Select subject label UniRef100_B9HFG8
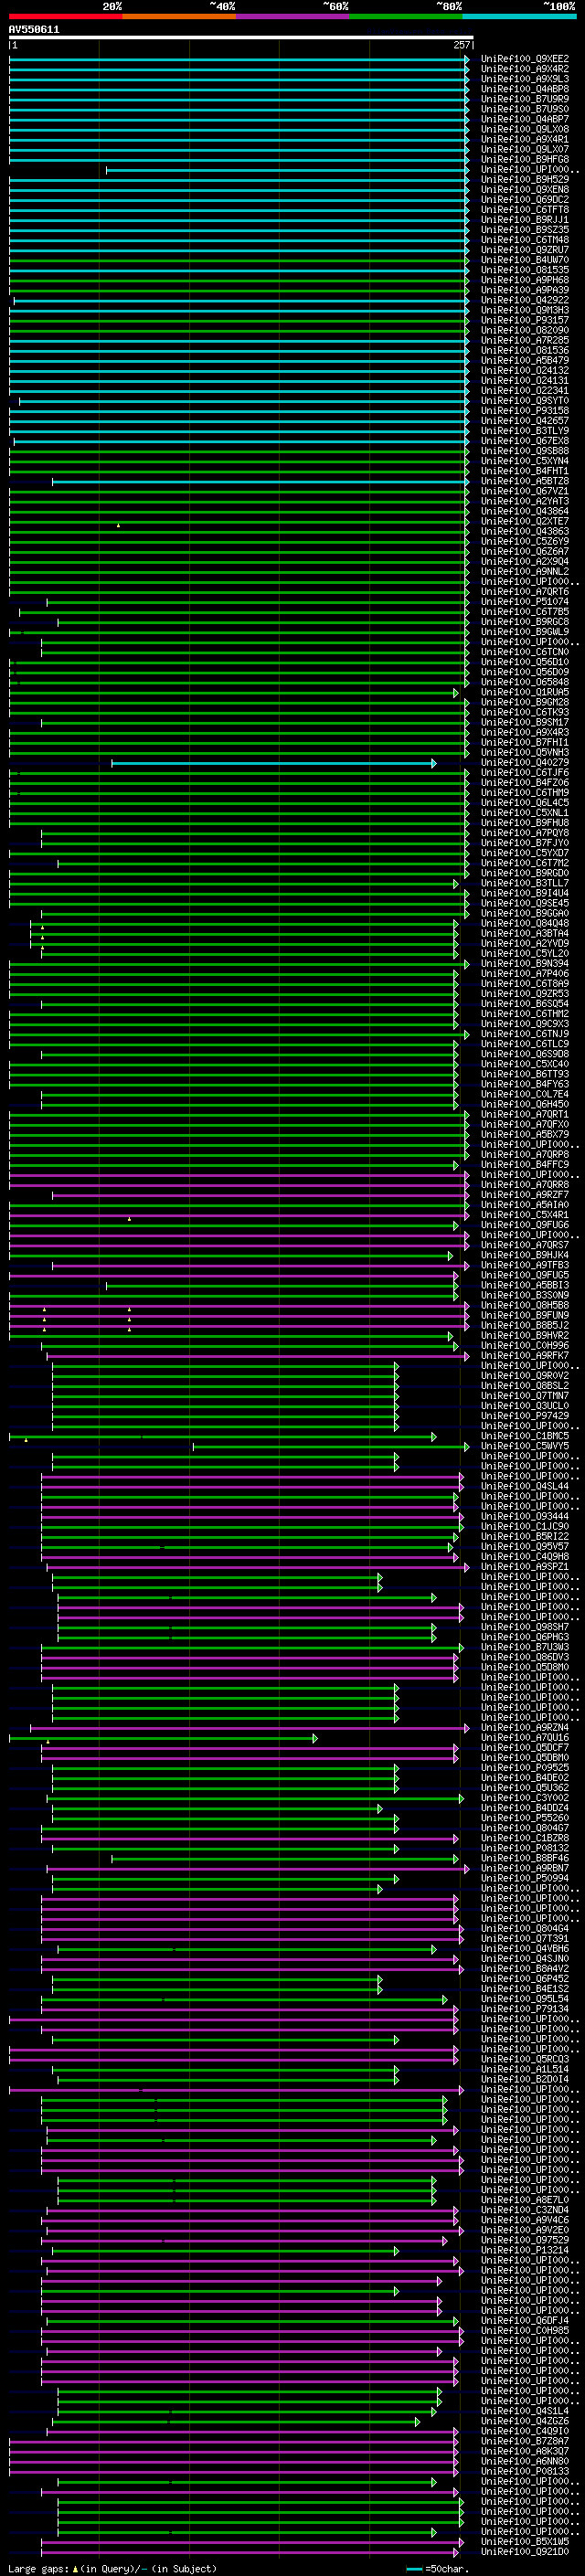Screen dimensions: 585x2576 [525, 159]
